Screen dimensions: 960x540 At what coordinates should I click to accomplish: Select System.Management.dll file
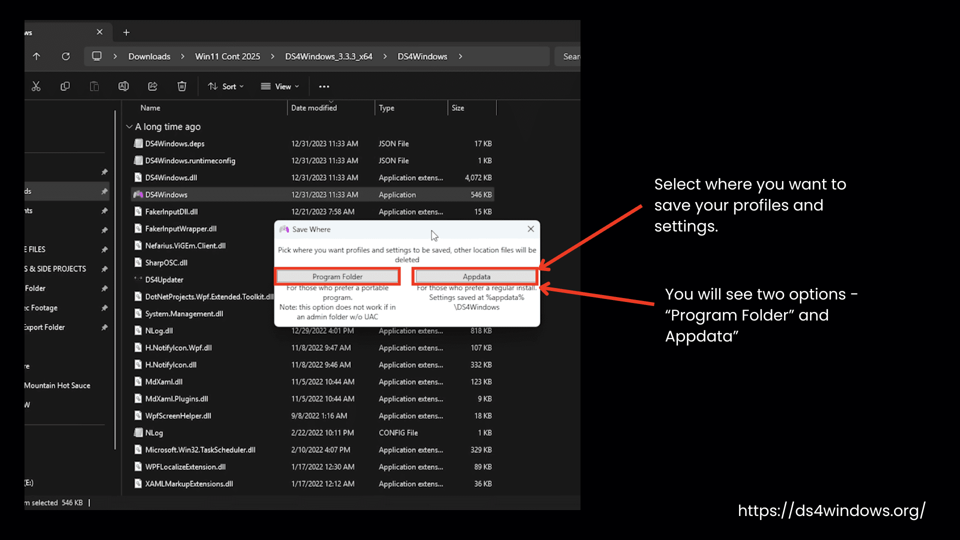coord(184,313)
